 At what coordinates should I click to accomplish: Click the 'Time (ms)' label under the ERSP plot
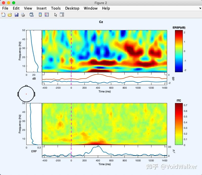[x=105, y=91]
